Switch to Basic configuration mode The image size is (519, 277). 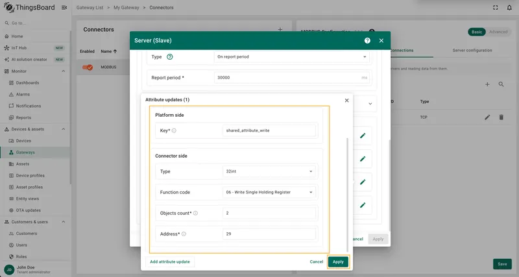pyautogui.click(x=477, y=32)
